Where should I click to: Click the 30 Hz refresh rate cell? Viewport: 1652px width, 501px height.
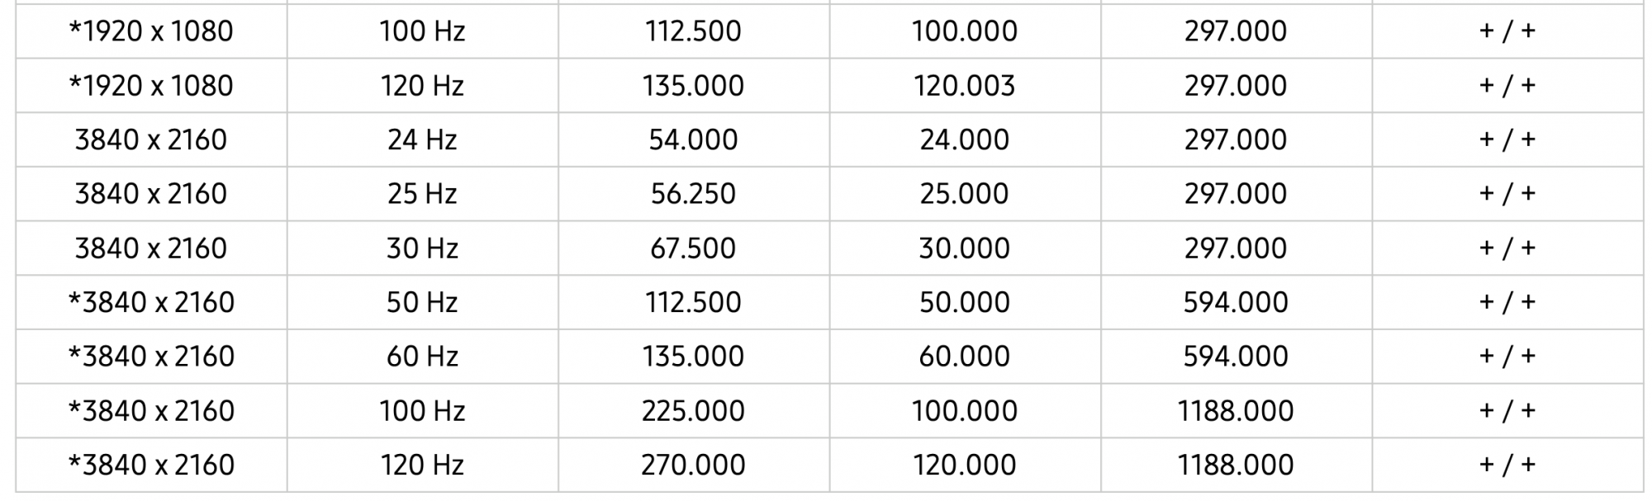[x=422, y=248]
